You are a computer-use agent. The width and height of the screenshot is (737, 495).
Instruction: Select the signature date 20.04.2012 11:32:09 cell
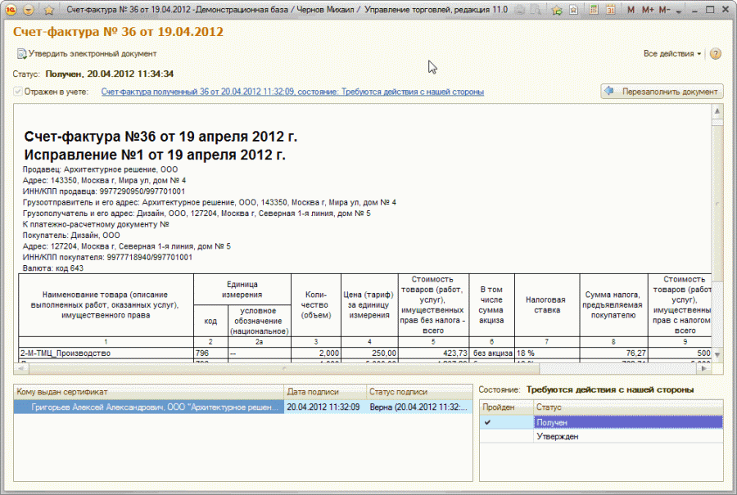pyautogui.click(x=325, y=407)
